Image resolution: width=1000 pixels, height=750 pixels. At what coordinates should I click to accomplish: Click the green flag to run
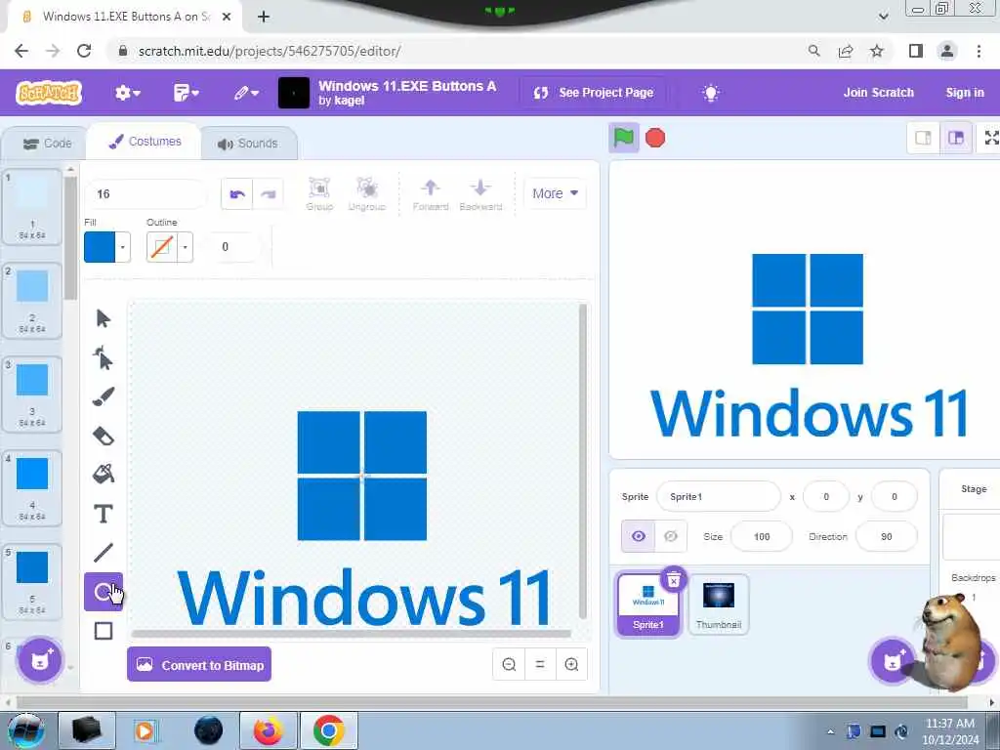(x=624, y=137)
